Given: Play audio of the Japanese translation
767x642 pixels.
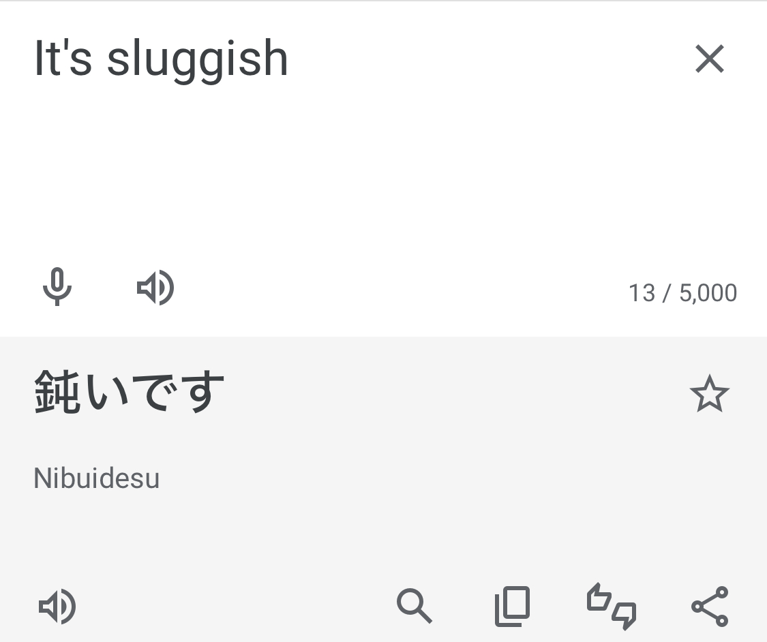Looking at the screenshot, I should coord(57,606).
